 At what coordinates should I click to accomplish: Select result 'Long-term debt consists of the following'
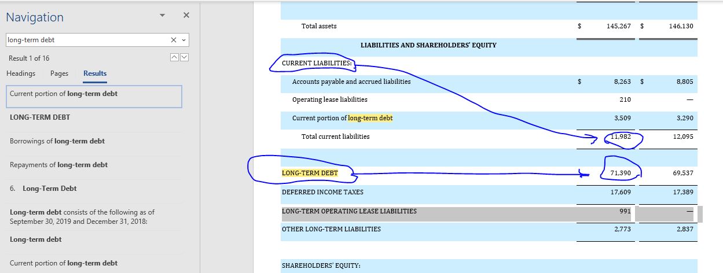[82, 216]
